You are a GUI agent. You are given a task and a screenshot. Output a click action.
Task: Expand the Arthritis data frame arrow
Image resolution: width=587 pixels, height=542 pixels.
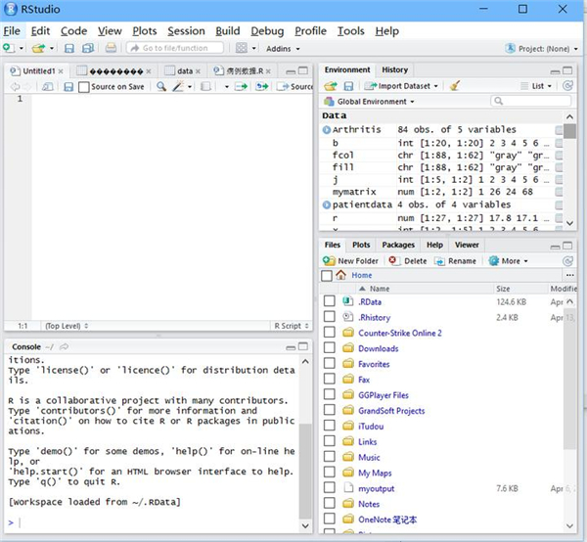327,129
